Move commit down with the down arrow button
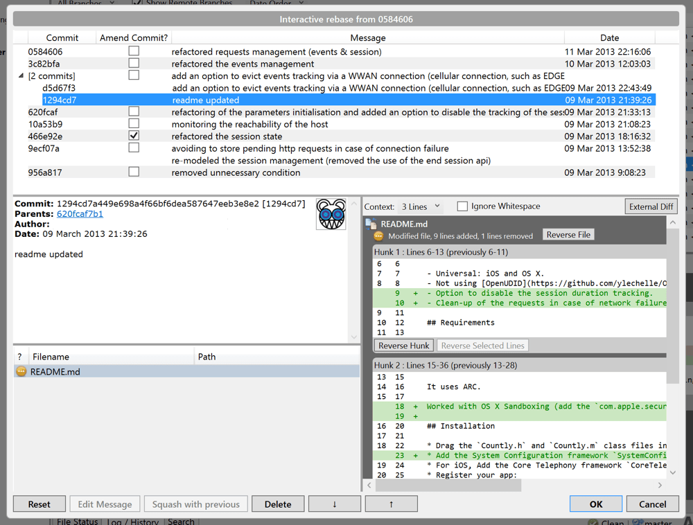Viewport: 693px width, 525px height. 335,504
